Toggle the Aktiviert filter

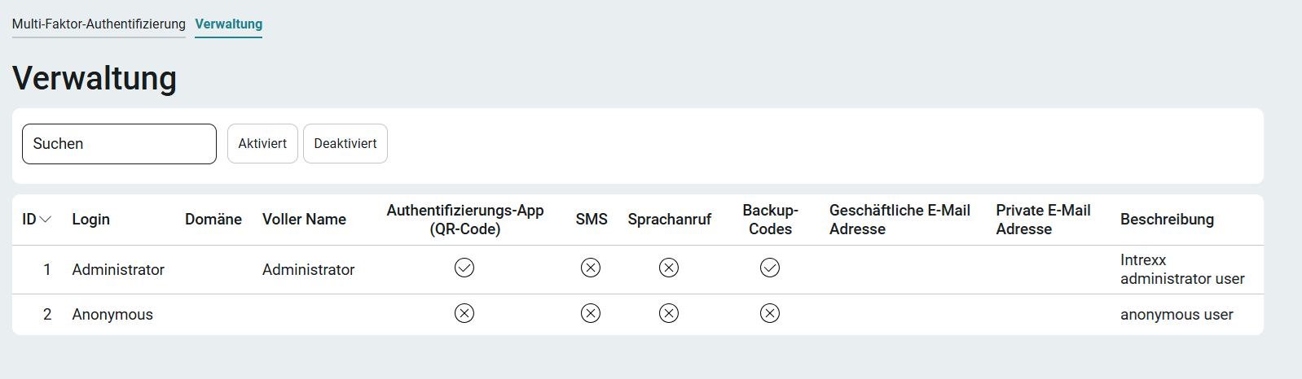(262, 143)
